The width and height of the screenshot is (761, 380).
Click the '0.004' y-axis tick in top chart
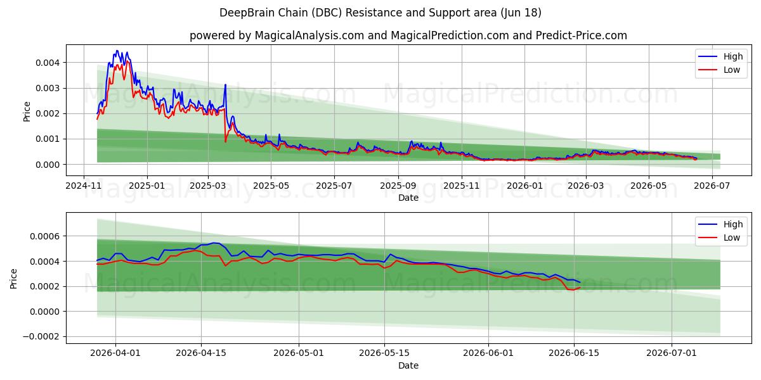click(x=48, y=63)
